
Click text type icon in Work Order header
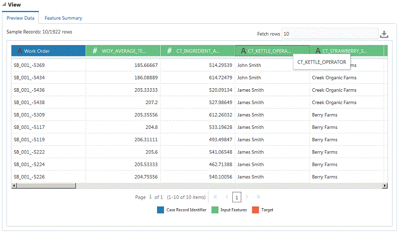pos(19,51)
